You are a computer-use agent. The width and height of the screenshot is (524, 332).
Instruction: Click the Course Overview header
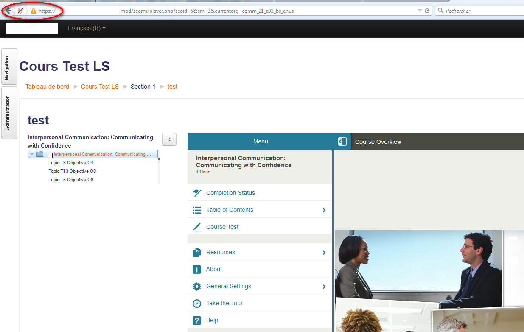(378, 142)
